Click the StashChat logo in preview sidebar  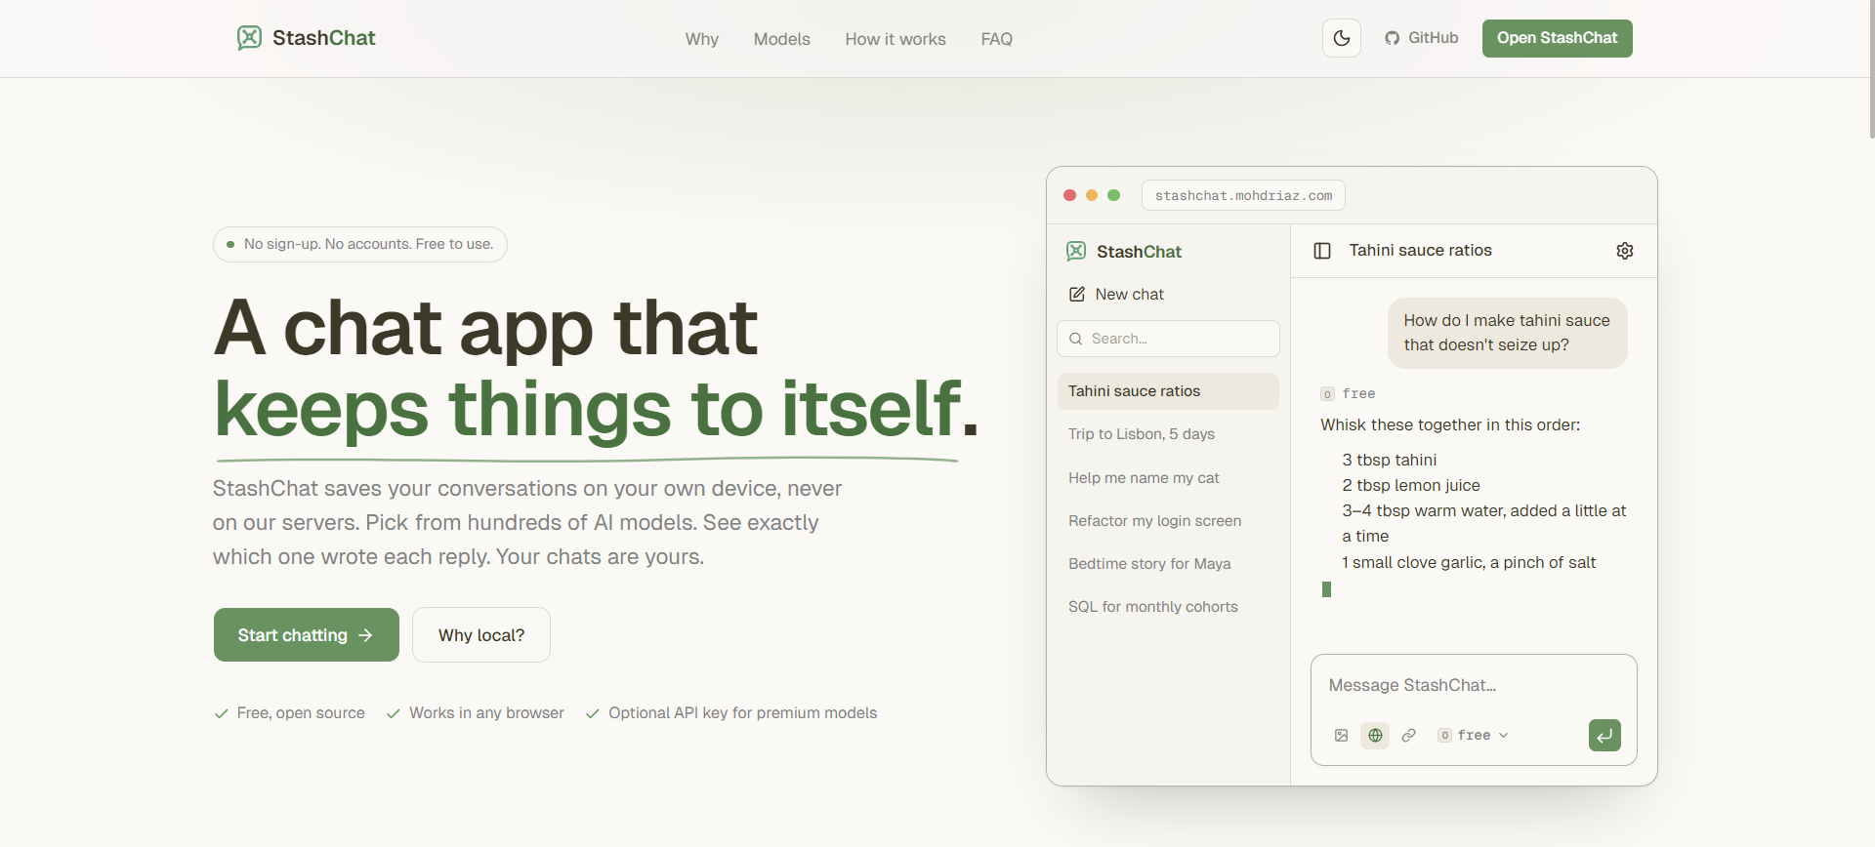[x=1124, y=252]
